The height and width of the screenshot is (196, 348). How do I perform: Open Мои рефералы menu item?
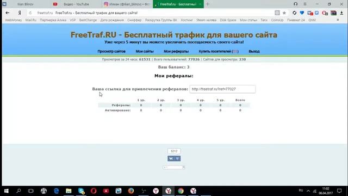point(176,51)
